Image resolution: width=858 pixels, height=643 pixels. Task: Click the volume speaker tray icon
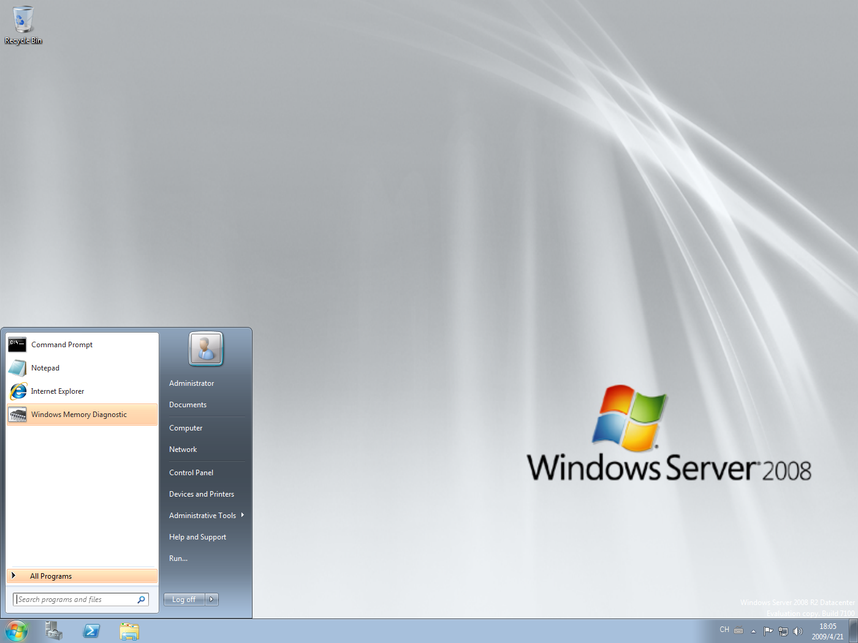pos(797,631)
